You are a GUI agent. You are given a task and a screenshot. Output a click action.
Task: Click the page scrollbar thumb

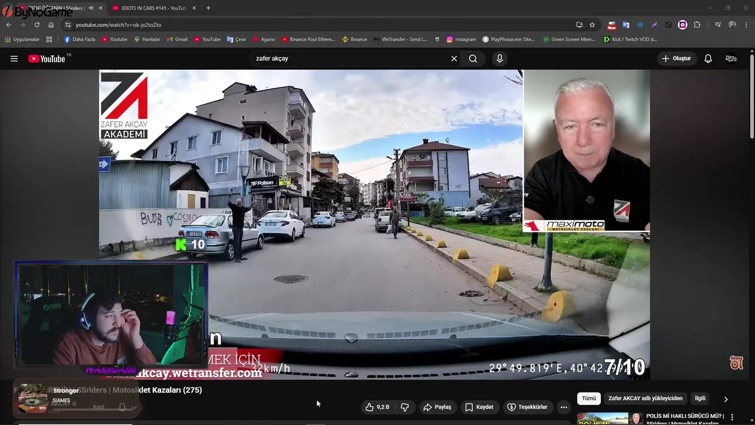click(752, 97)
